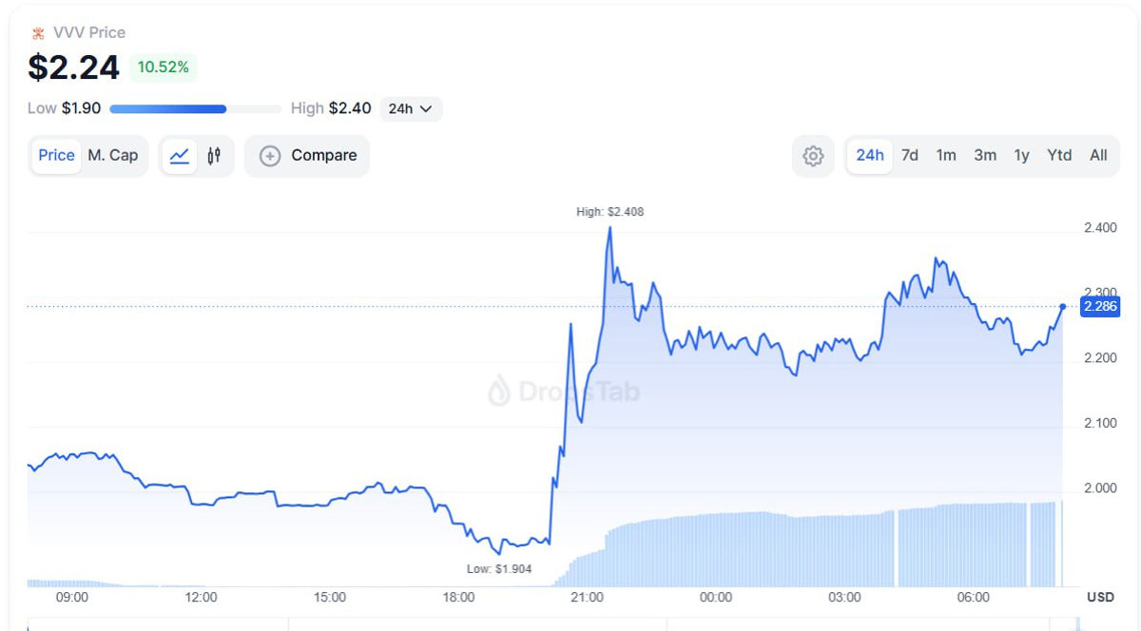Open the 24h low/high range dropdown
1141x631 pixels.
tap(411, 108)
